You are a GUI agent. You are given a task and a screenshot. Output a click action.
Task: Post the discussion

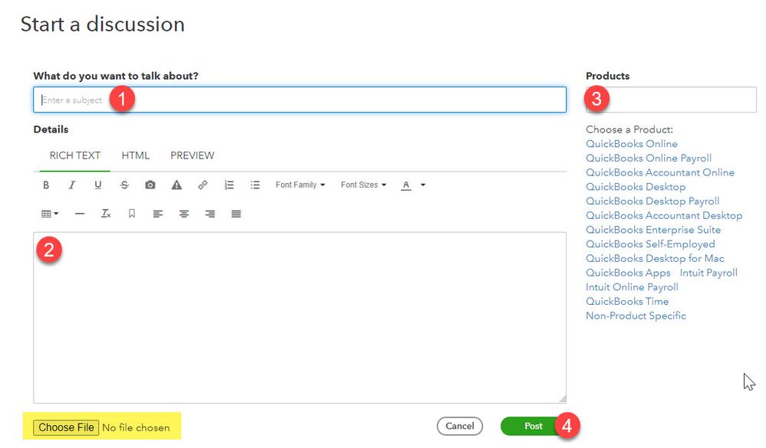pos(533,426)
